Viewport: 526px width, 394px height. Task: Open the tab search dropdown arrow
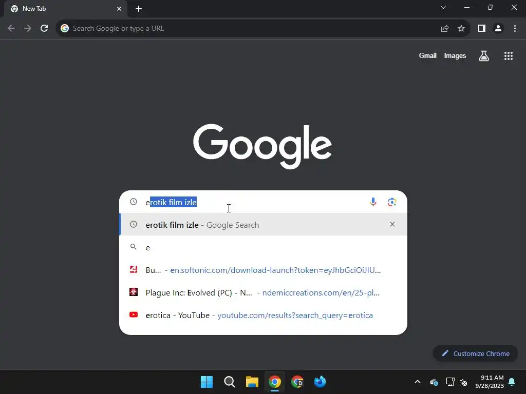443,7
